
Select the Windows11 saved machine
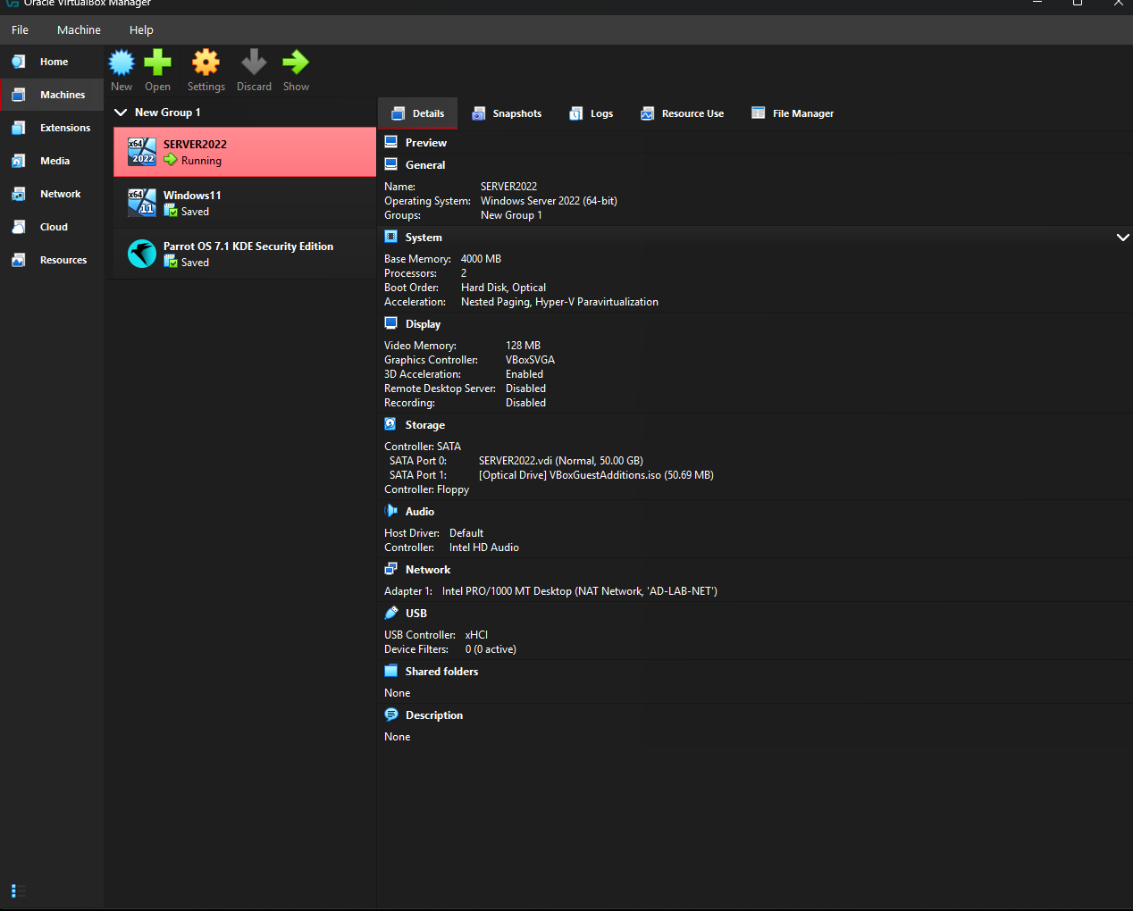click(245, 203)
